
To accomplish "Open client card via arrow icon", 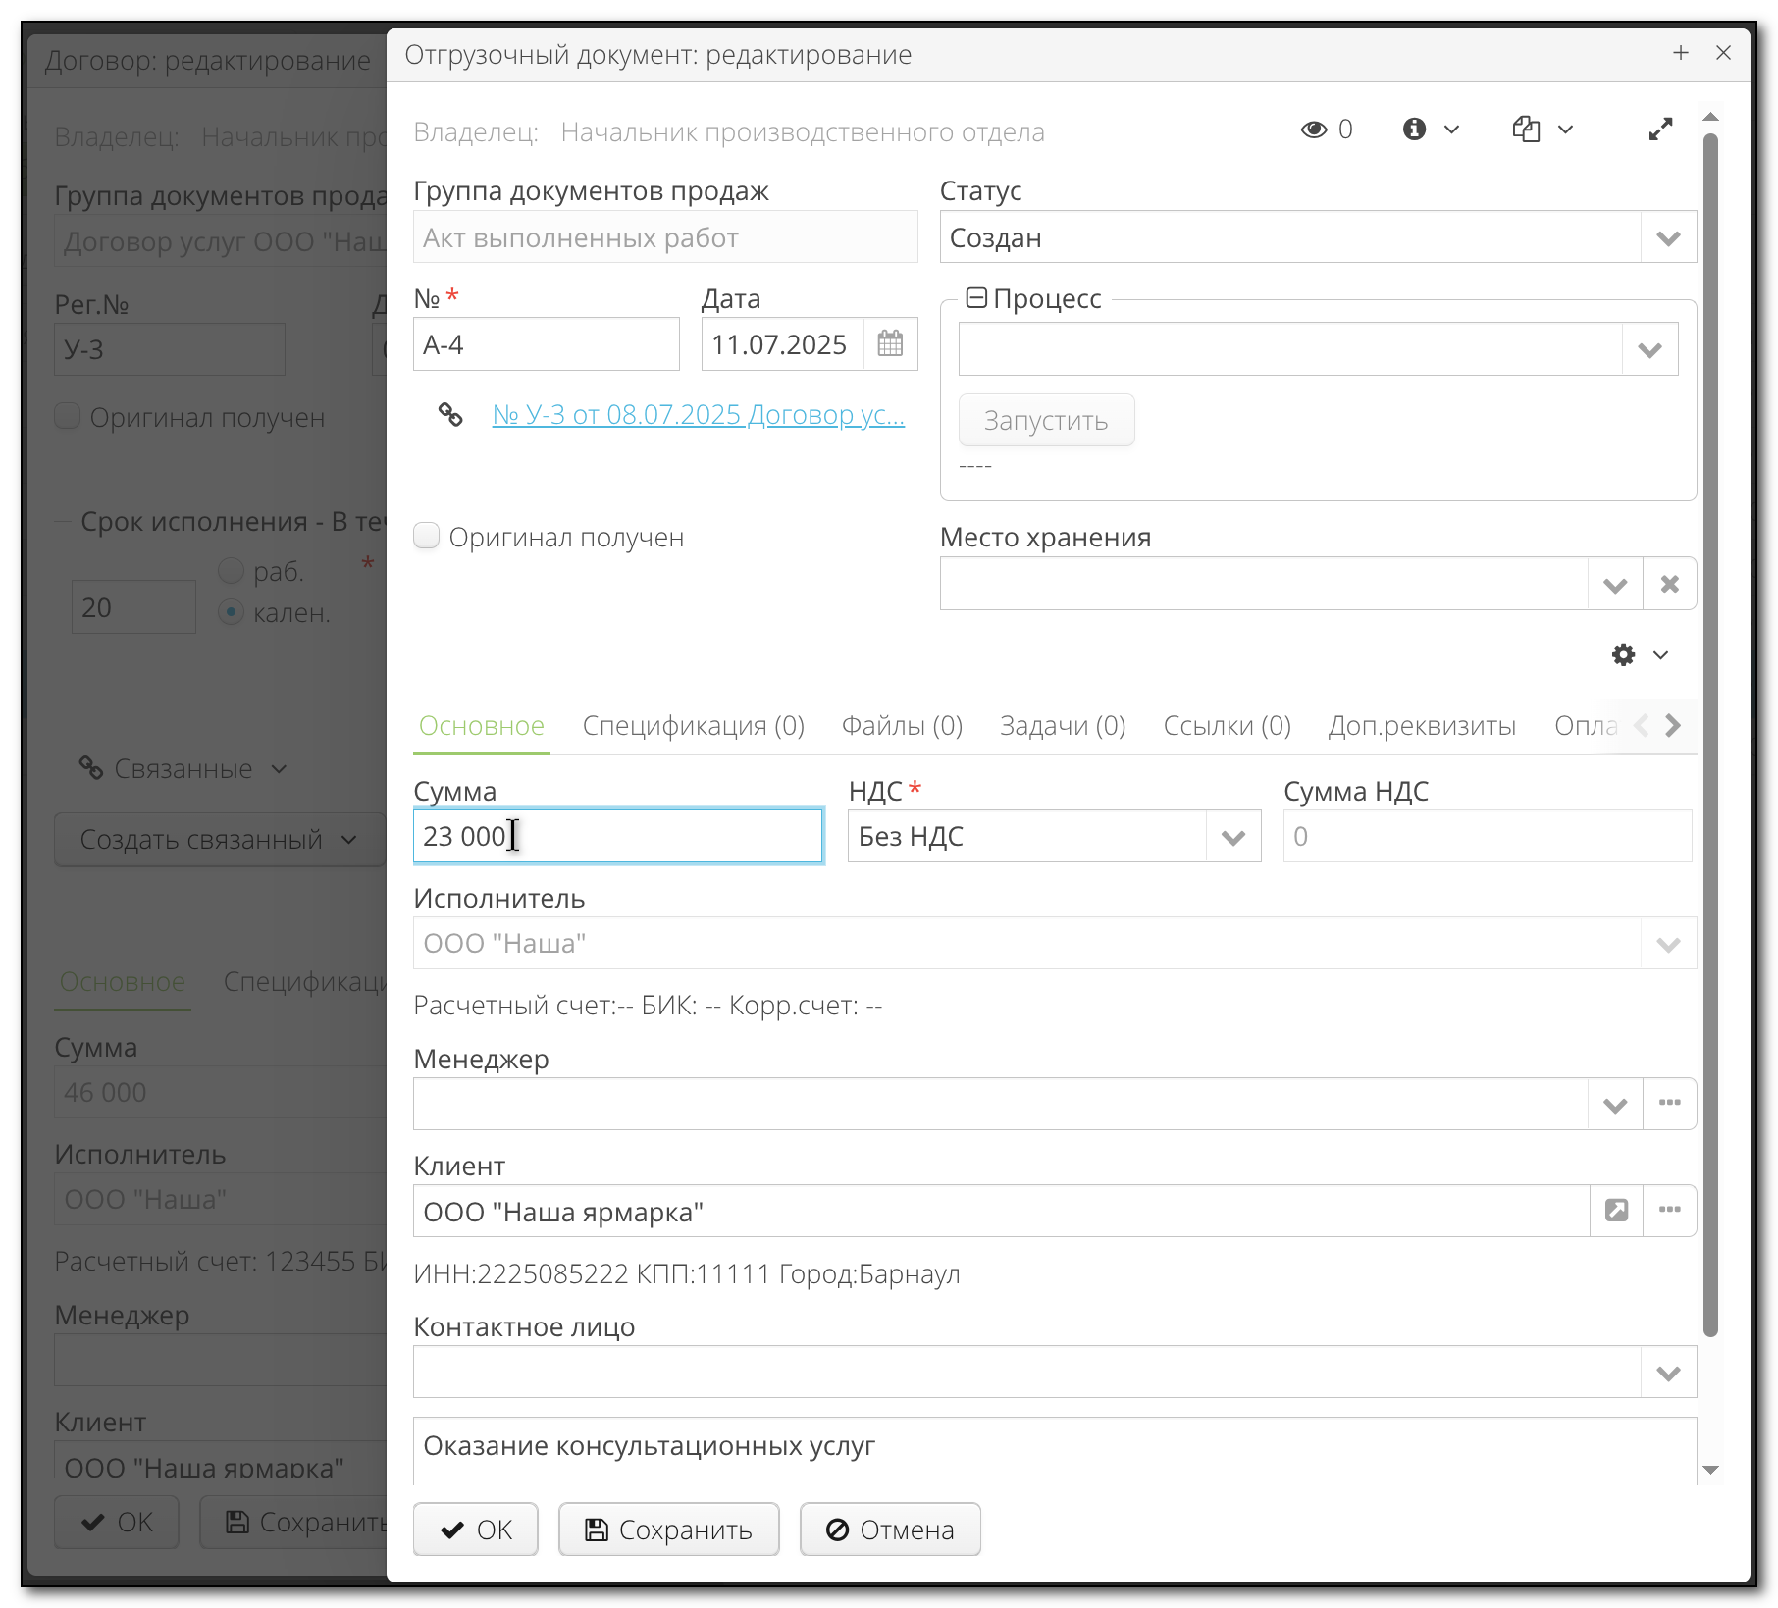I will pyautogui.click(x=1616, y=1211).
